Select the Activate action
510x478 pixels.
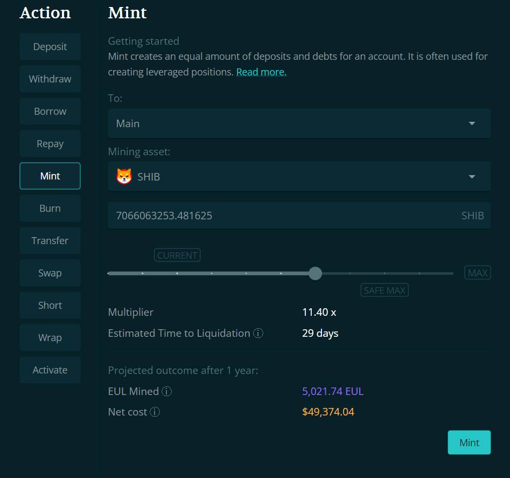point(50,370)
